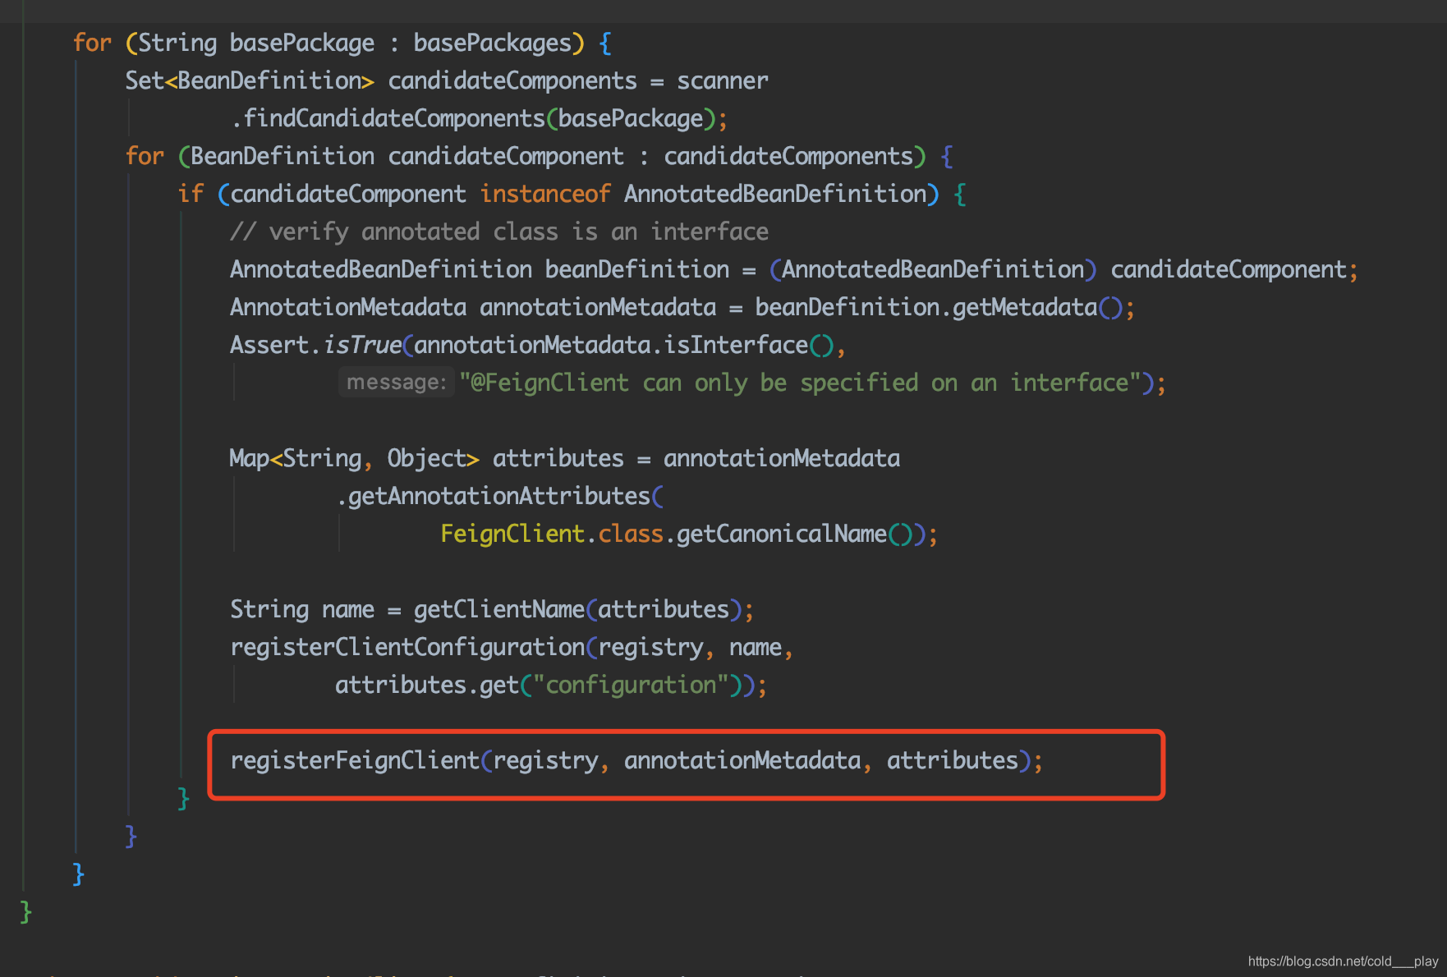The width and height of the screenshot is (1447, 977).
Task: Click the 'isInterface' method call
Action: pyautogui.click(x=736, y=345)
